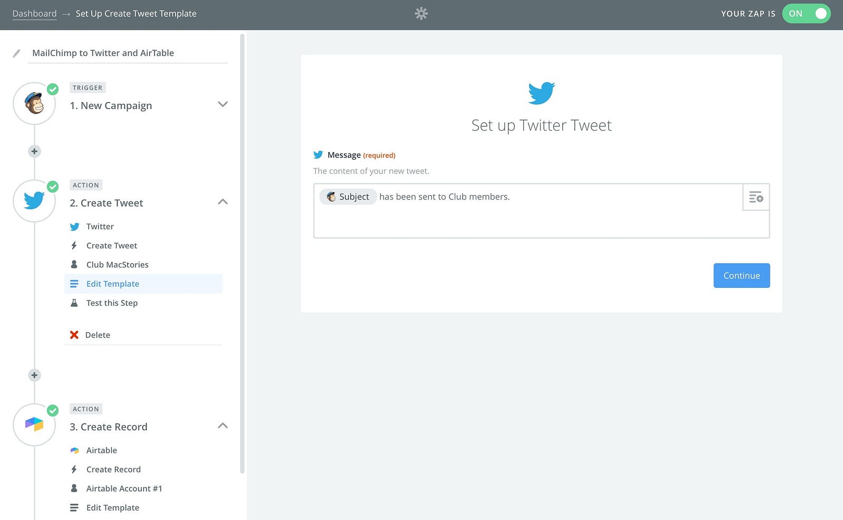Click the flask icon beside Test this Step
The image size is (843, 520).
coord(74,303)
